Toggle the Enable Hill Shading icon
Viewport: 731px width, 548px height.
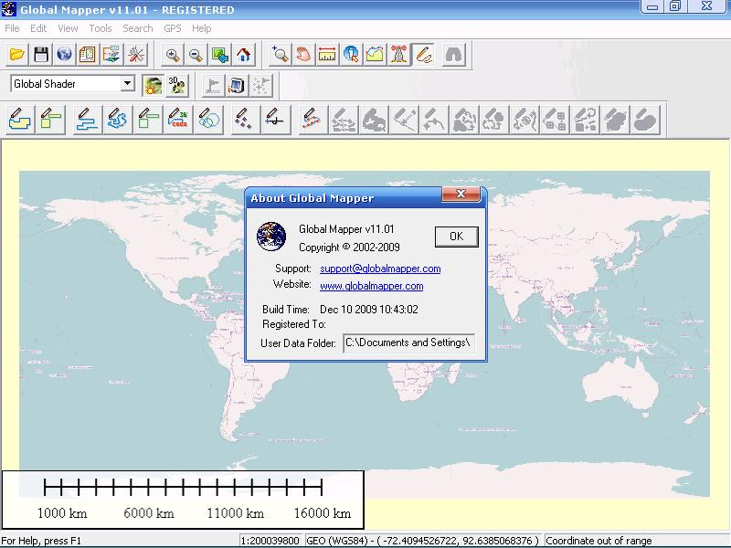(153, 85)
